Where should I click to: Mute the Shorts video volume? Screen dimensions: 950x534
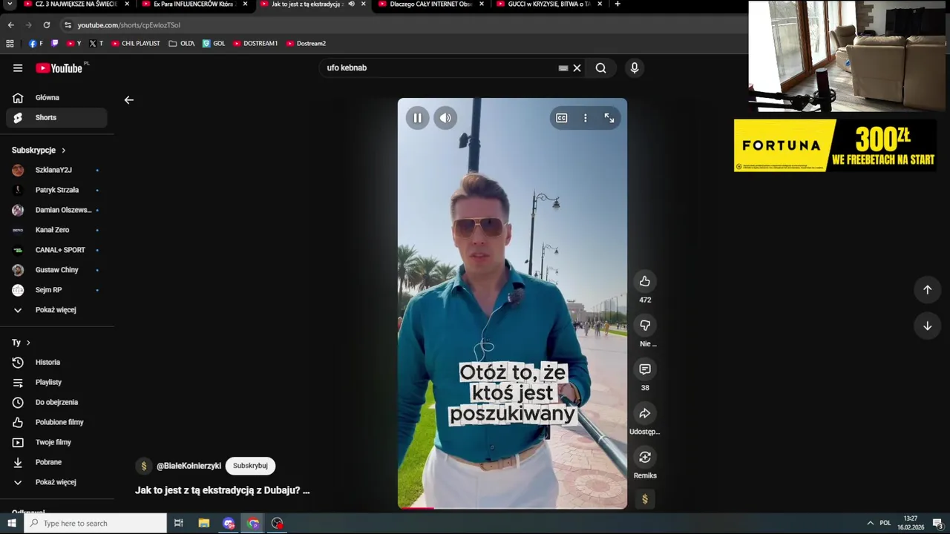coord(445,118)
